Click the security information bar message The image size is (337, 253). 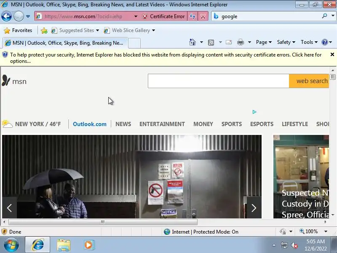tap(166, 58)
